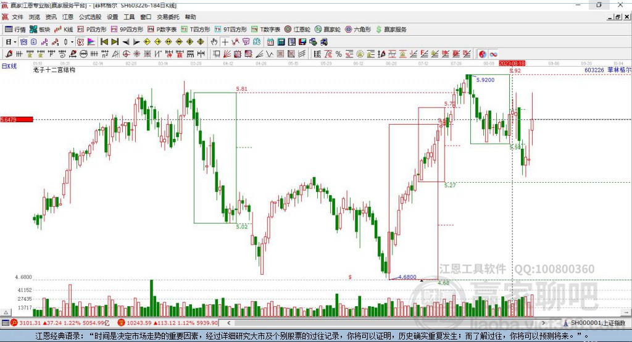Click the 10243.59 Shenzhen index readout
Viewport: 632px width, 342px height.
point(138,323)
